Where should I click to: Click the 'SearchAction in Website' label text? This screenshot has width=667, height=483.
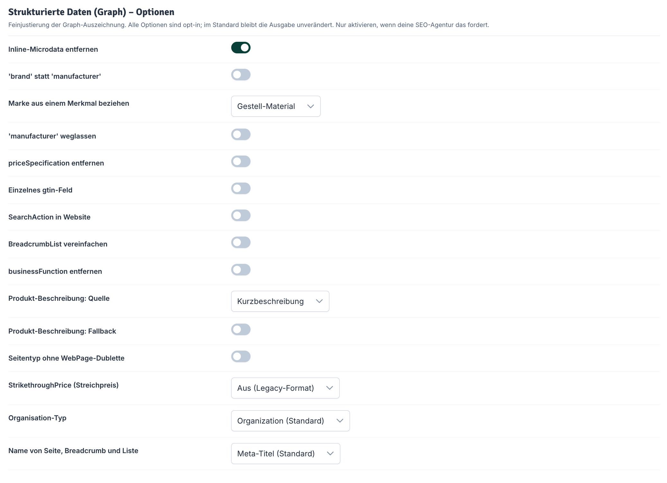click(x=49, y=217)
